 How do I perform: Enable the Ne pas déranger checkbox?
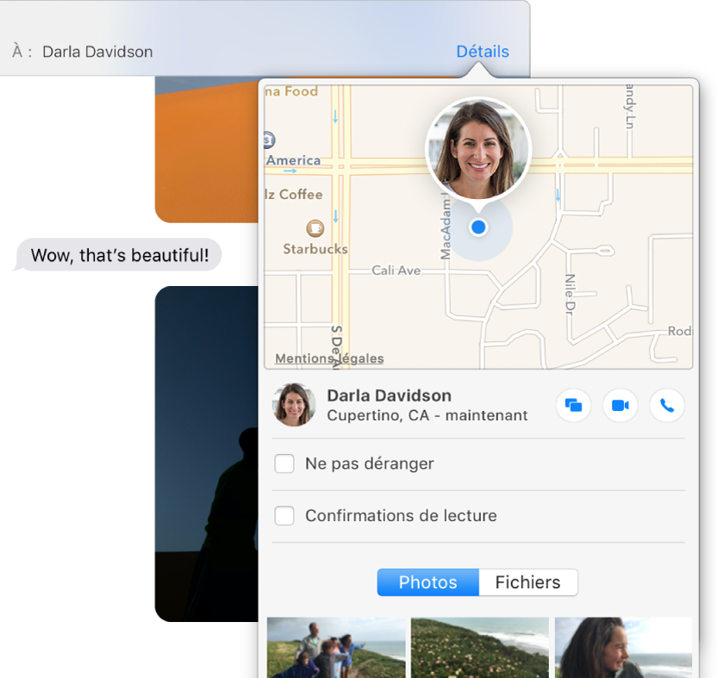[x=284, y=464]
